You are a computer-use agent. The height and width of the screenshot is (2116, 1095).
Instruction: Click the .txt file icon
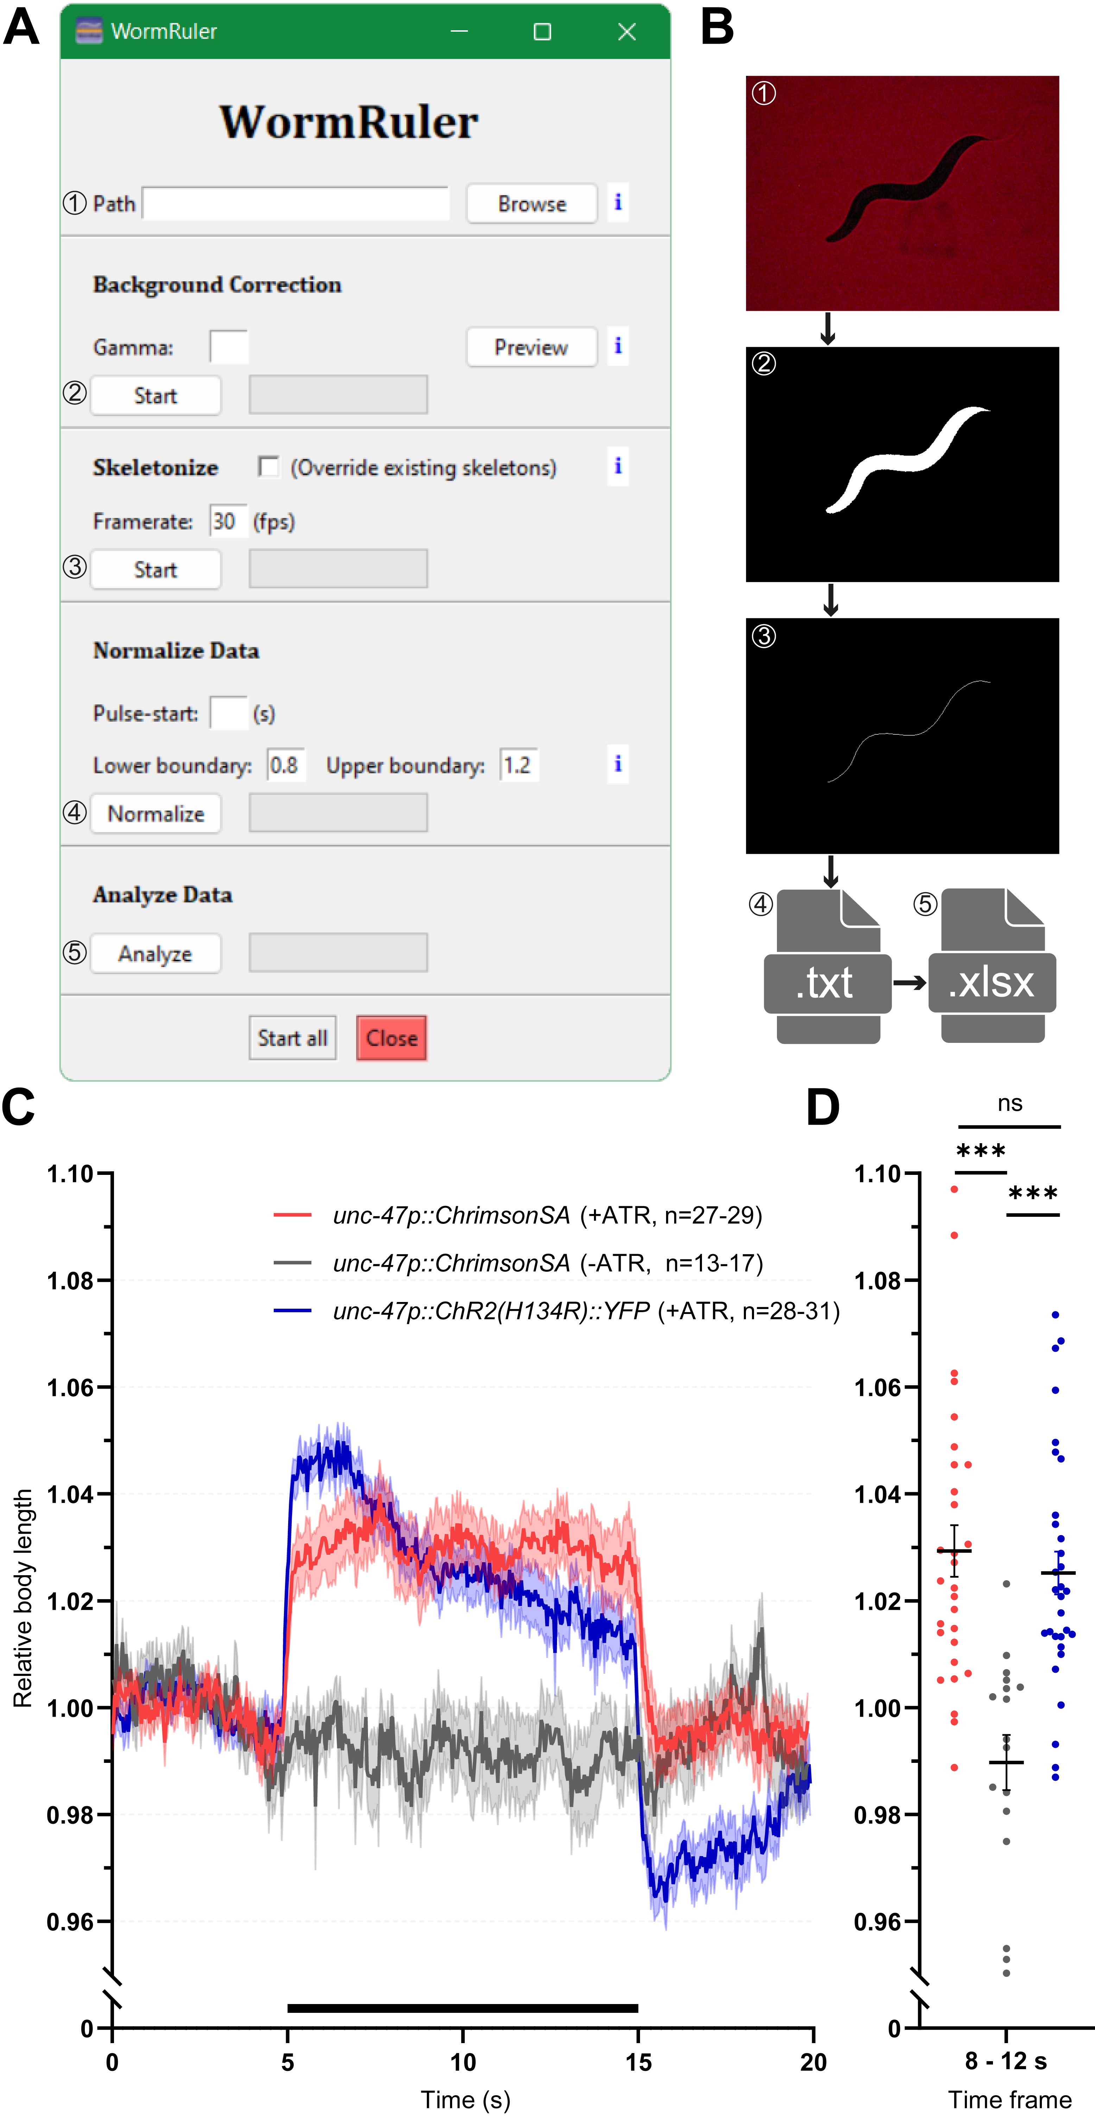827,967
